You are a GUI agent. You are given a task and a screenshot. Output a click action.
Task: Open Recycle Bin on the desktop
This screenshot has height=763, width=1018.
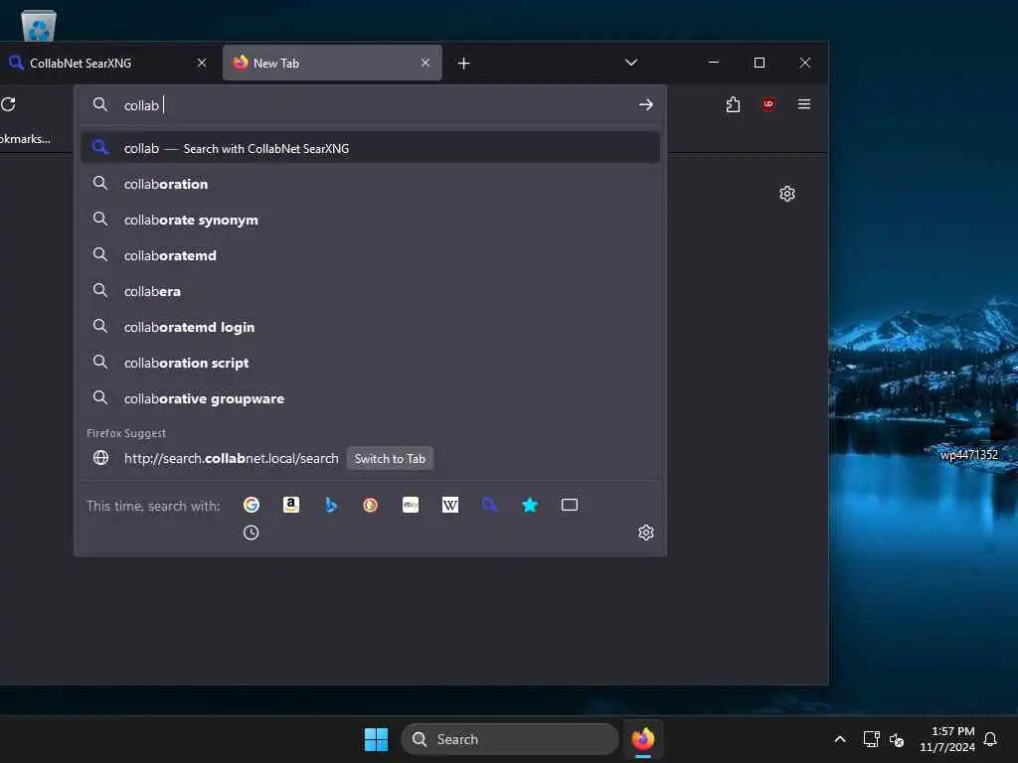click(39, 26)
